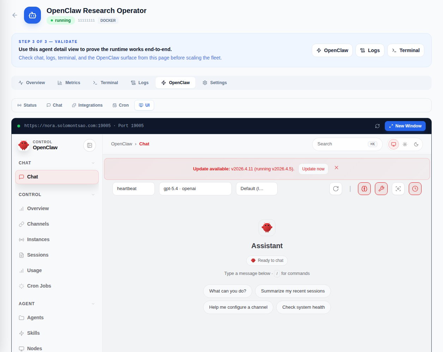Click the blue robot agent icon
The height and width of the screenshot is (352, 443).
point(32,15)
